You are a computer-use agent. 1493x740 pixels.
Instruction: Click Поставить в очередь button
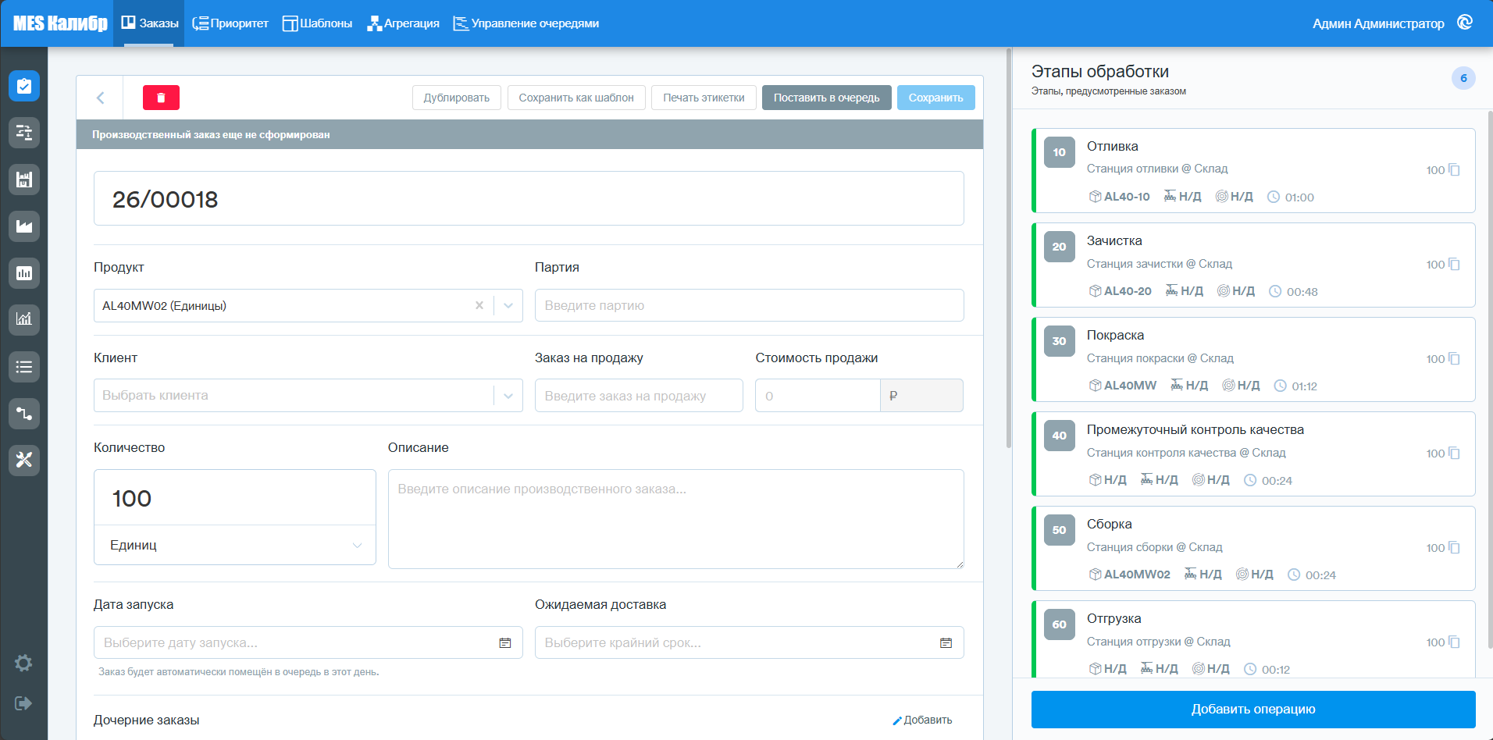(826, 98)
